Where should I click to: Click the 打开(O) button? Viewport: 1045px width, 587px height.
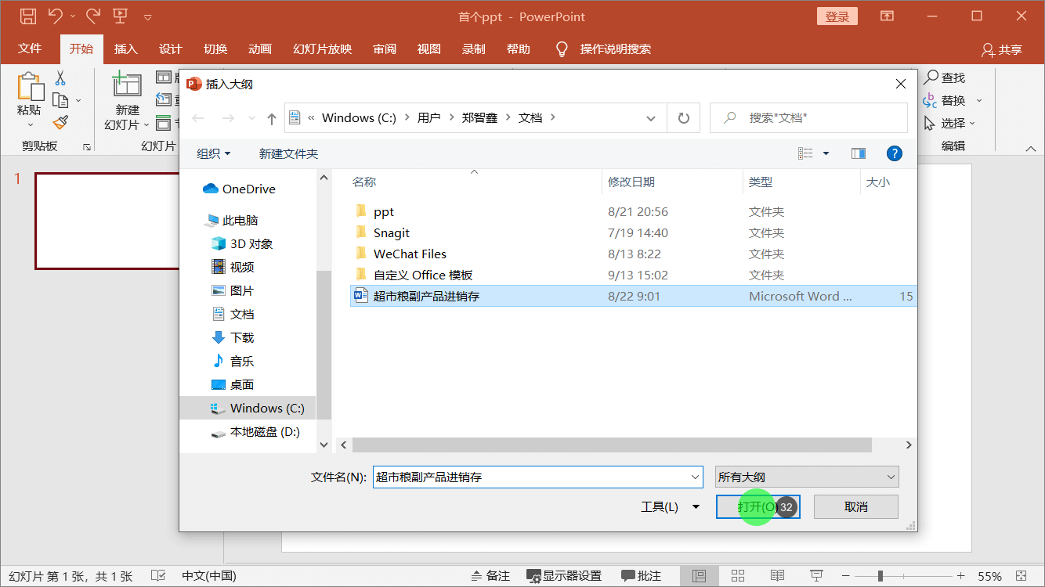(758, 507)
